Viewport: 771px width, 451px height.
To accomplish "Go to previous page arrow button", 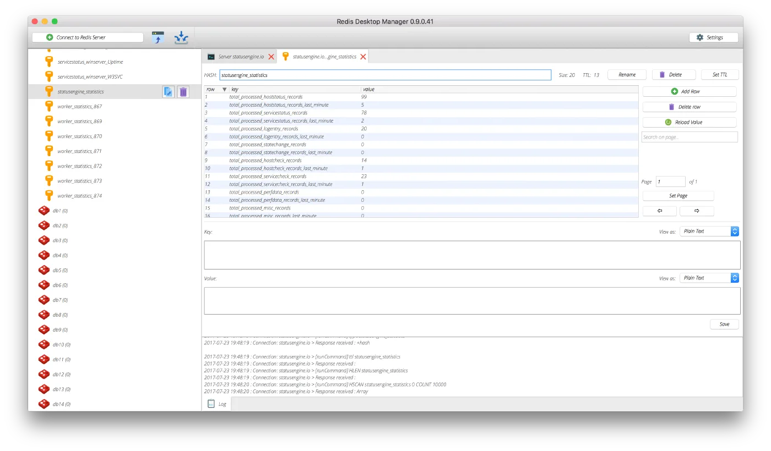I will tap(660, 211).
